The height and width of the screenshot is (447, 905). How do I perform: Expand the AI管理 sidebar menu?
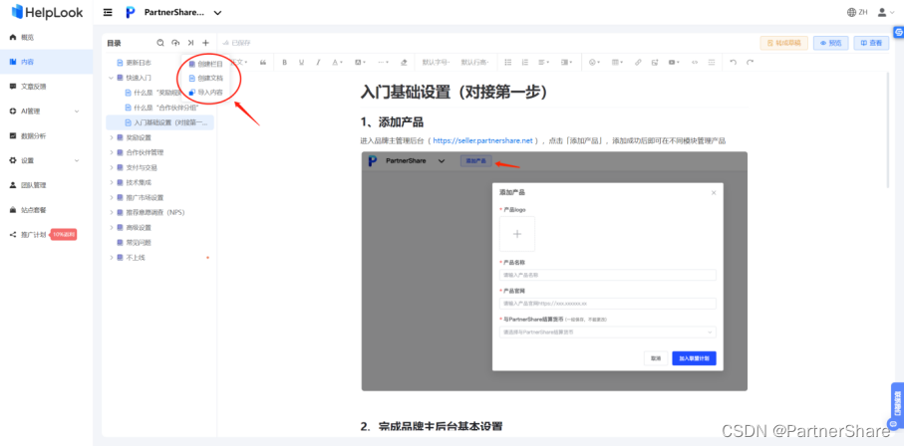coord(46,112)
